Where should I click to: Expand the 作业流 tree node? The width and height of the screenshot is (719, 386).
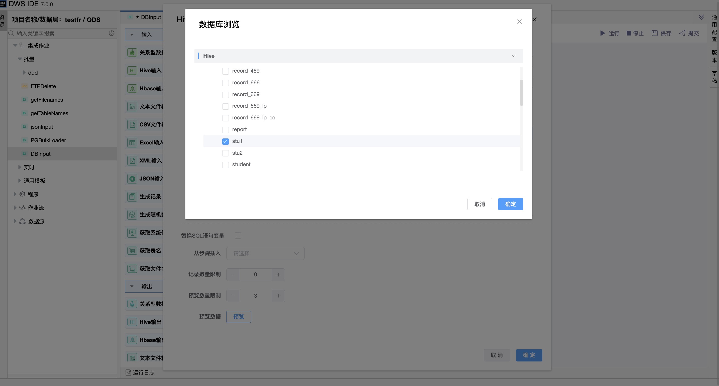pos(15,208)
